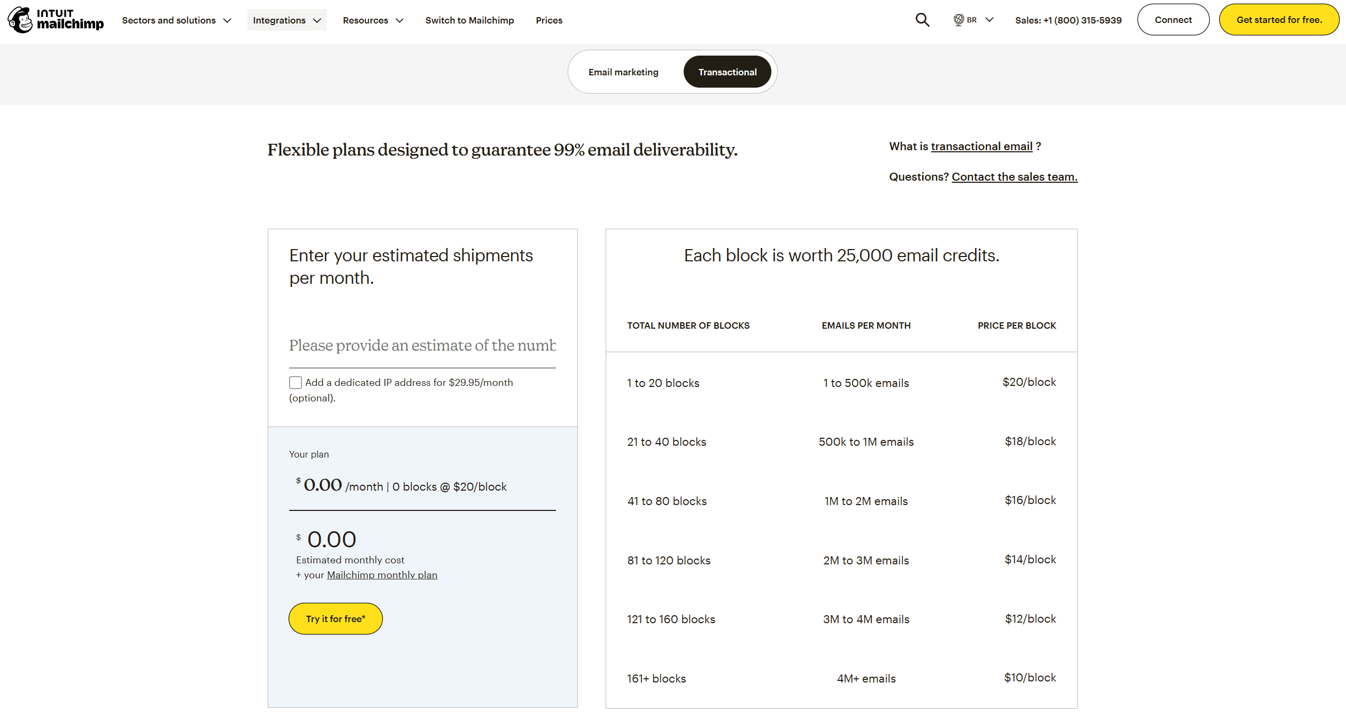Image resolution: width=1346 pixels, height=721 pixels.
Task: Click the PRICE PER BLOCK column header
Action: (x=1017, y=325)
